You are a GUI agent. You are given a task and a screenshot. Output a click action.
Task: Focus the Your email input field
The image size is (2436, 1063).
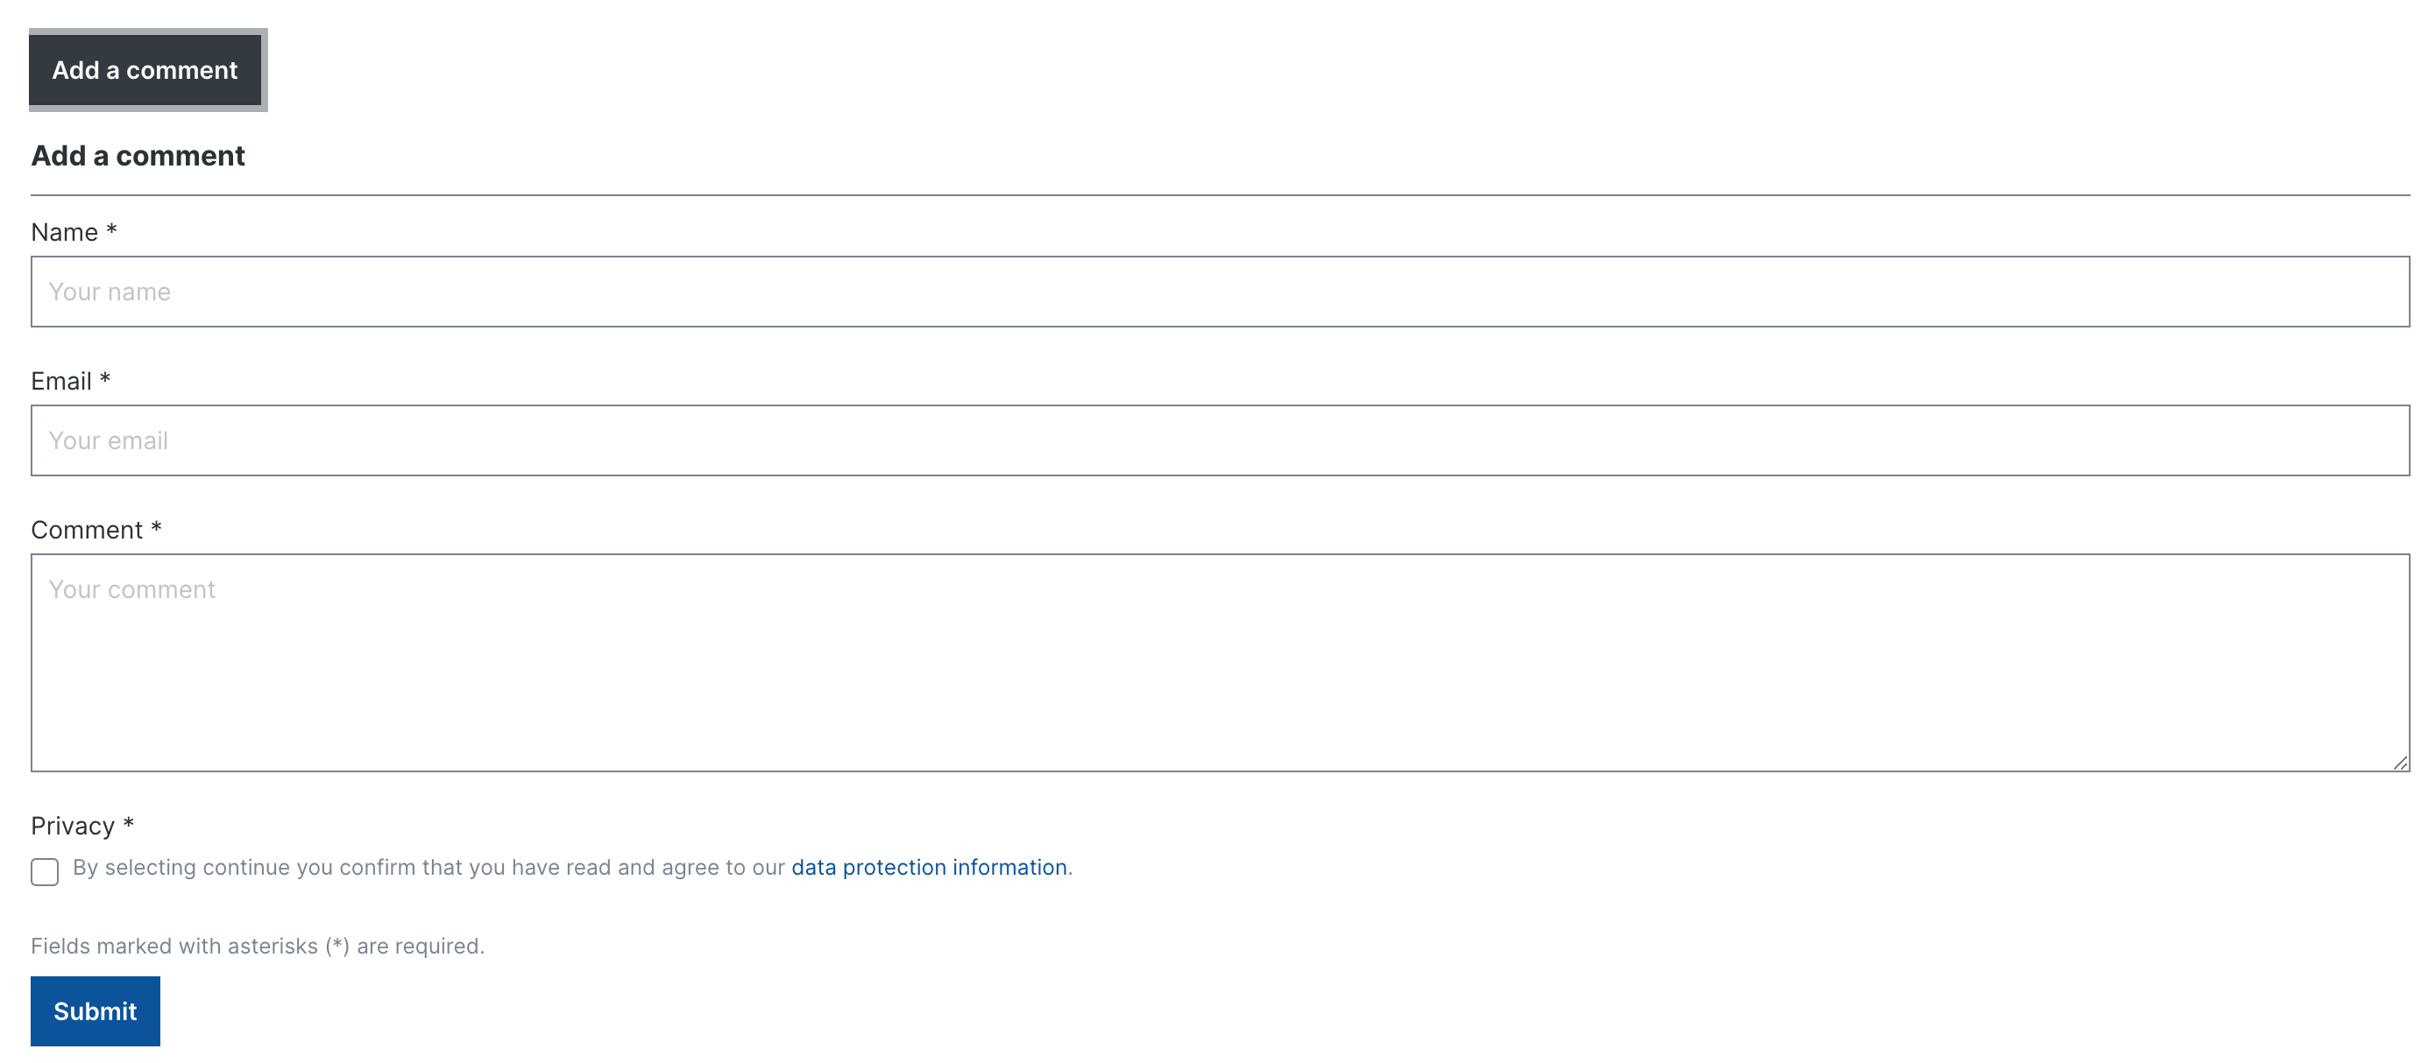point(1220,440)
